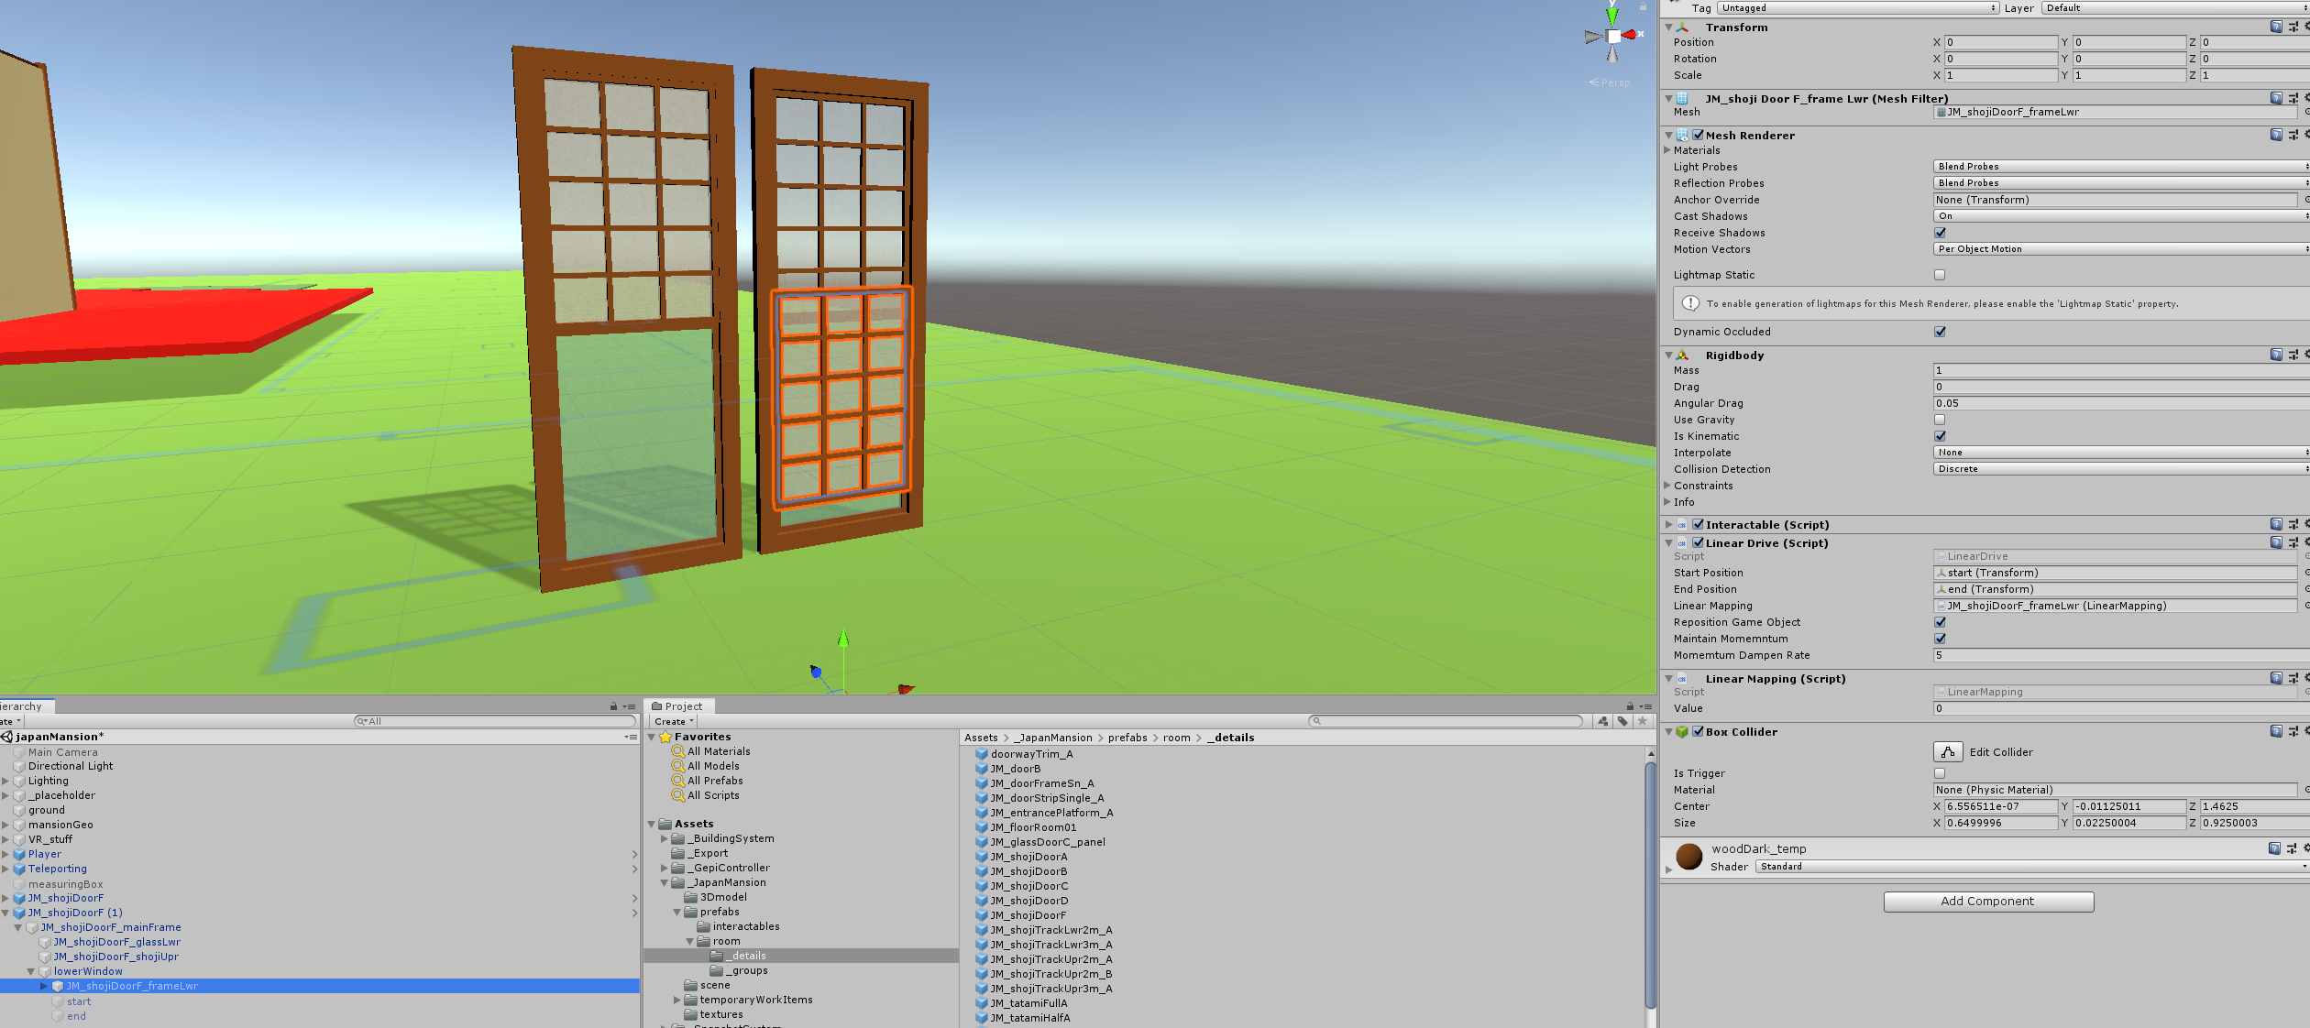Viewport: 2310px width, 1028px height.
Task: Click Search by Label tag icon
Action: pos(1622,721)
